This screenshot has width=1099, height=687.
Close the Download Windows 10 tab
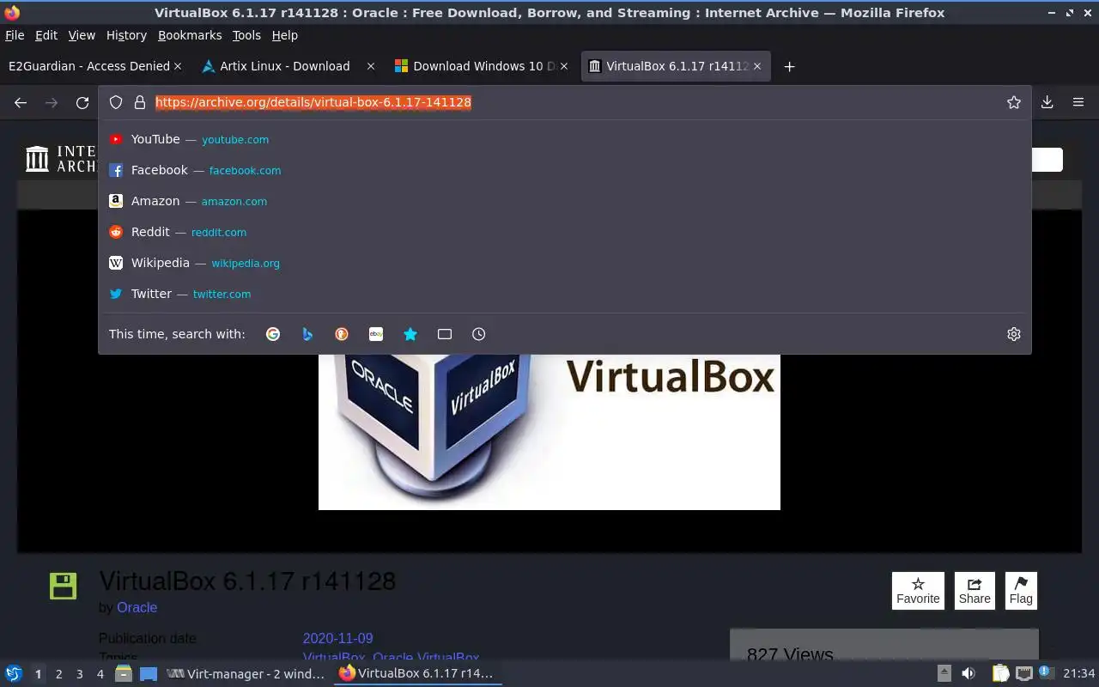pyautogui.click(x=564, y=66)
